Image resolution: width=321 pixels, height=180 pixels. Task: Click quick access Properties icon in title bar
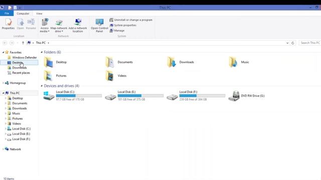click(10, 7)
